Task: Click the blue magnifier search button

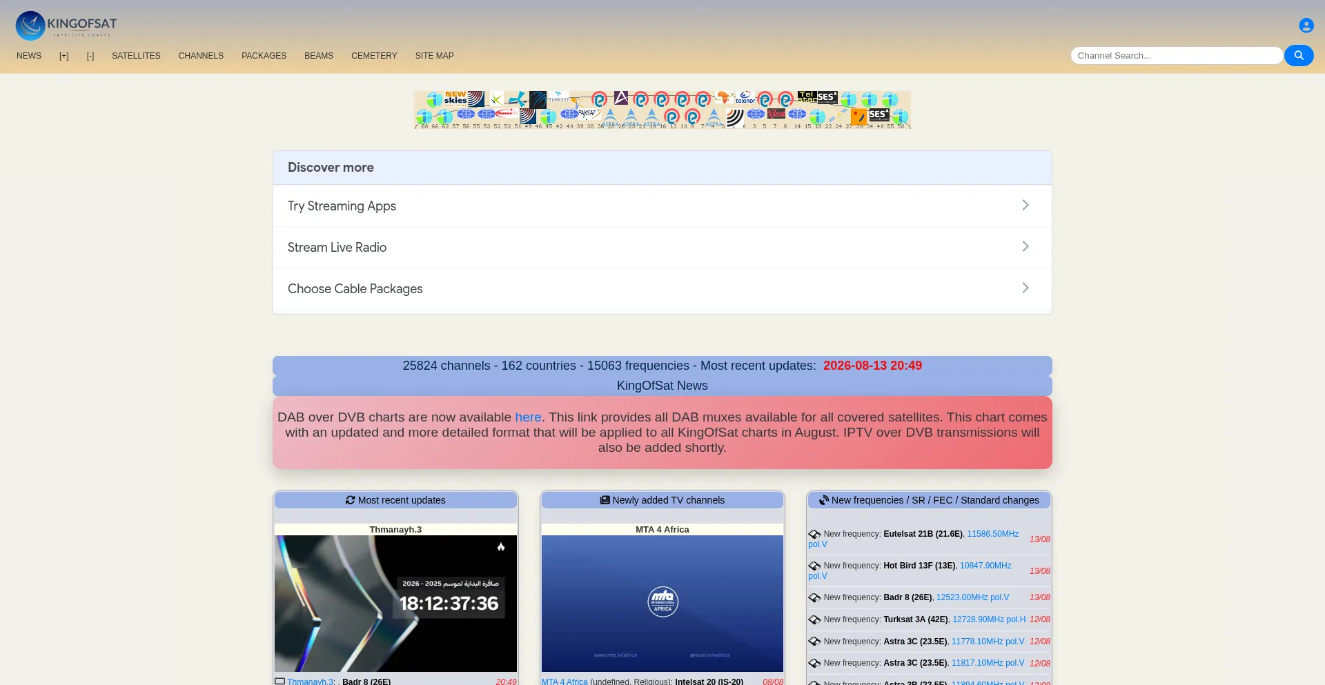Action: pyautogui.click(x=1299, y=55)
